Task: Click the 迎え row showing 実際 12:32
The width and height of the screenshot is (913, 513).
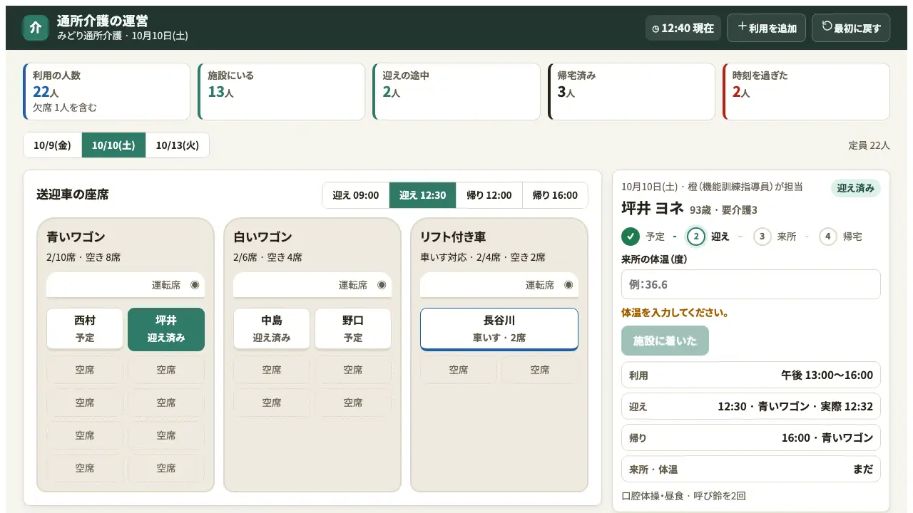Action: [x=751, y=406]
